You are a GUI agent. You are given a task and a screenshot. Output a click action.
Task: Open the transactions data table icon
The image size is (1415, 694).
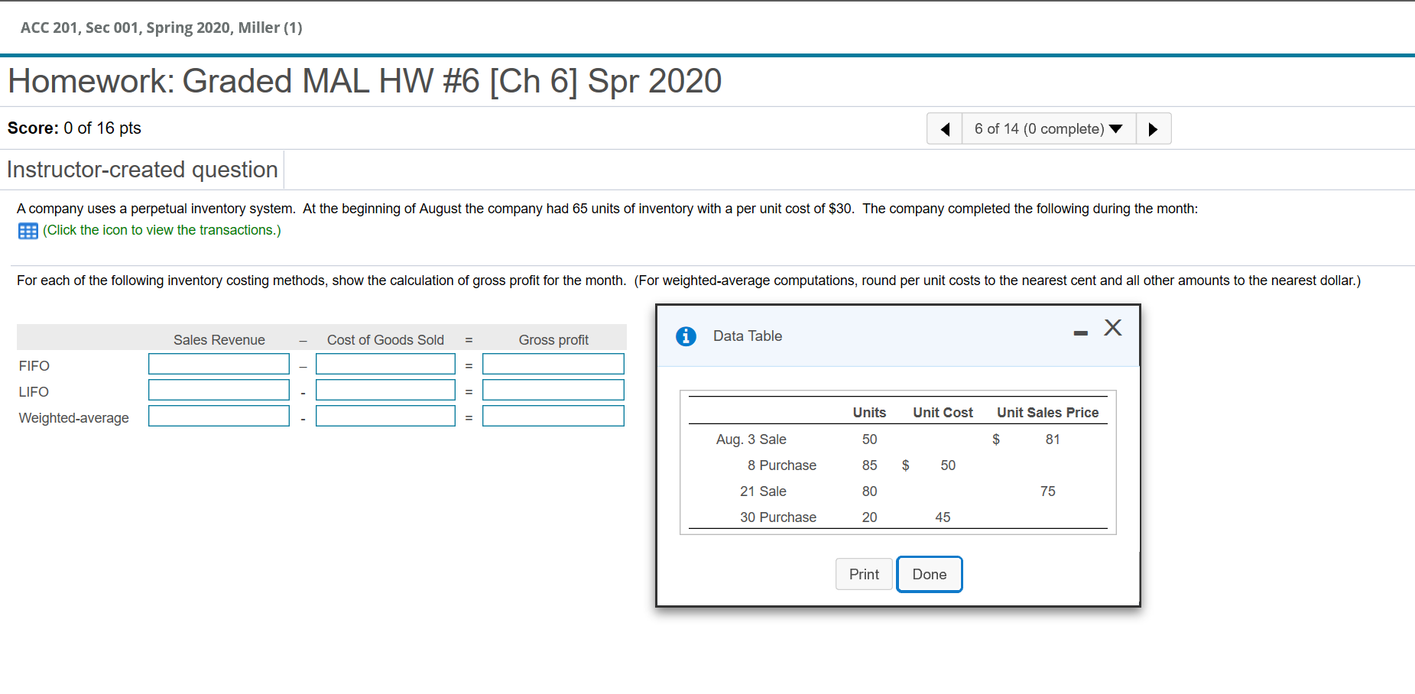(28, 230)
